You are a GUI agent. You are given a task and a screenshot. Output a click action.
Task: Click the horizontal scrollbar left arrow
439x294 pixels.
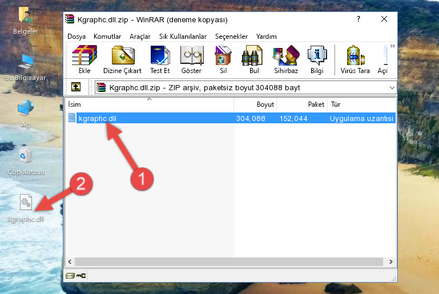70,261
